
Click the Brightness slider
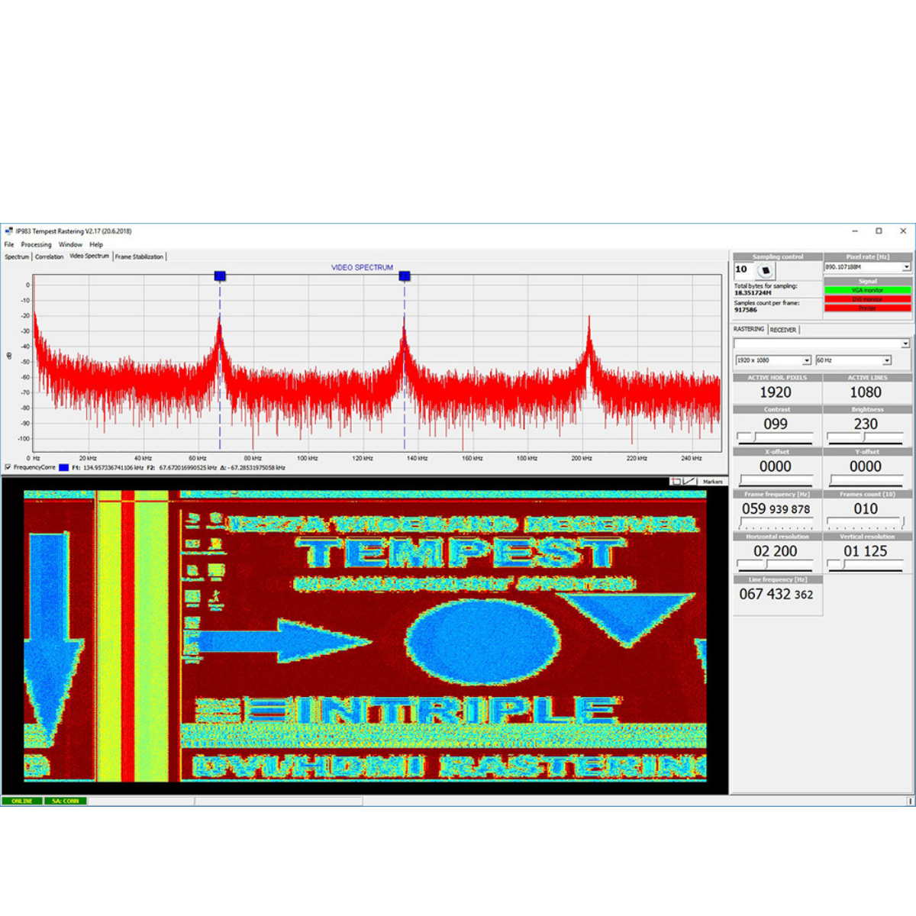[x=866, y=437]
